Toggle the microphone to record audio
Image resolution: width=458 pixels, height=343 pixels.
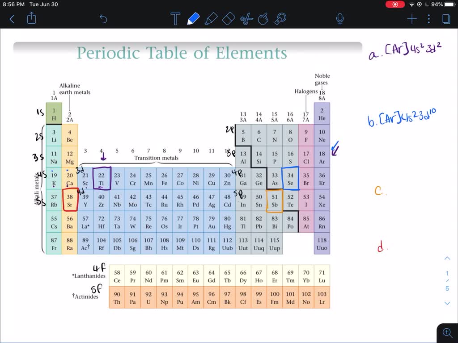click(x=340, y=19)
